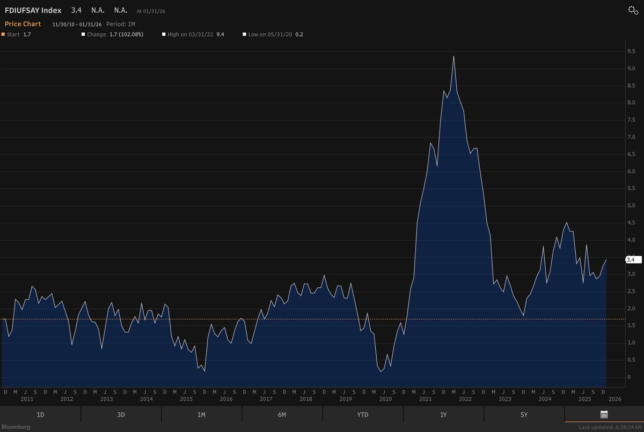Click the 5.0 value on the y-axis
Viewport: 644px width, 432px height.
click(x=631, y=206)
